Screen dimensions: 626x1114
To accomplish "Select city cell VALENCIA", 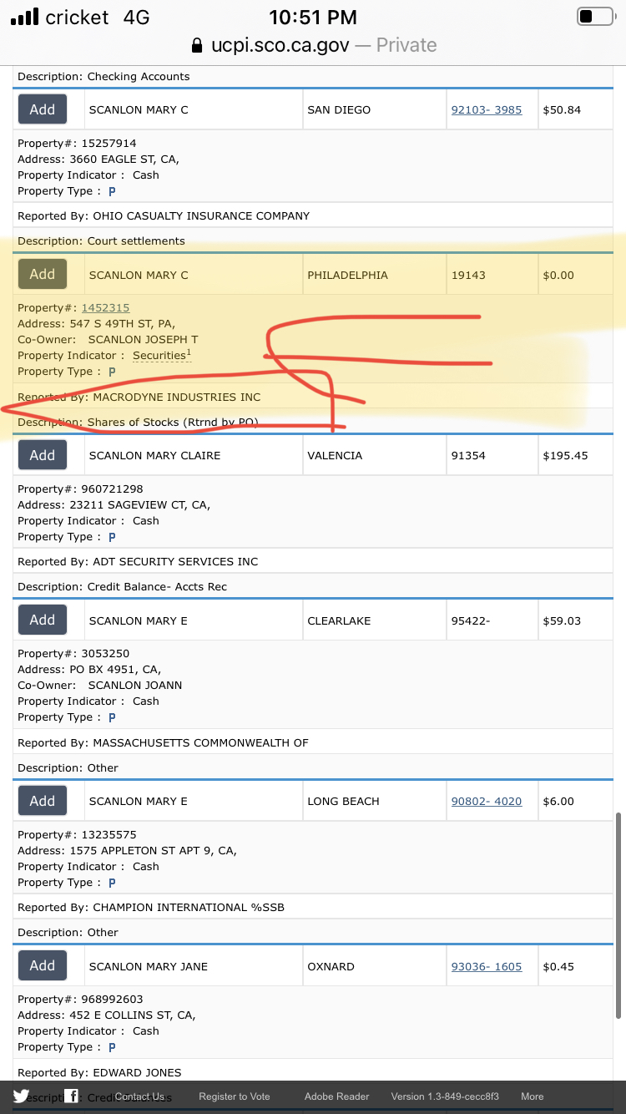I will click(x=335, y=455).
